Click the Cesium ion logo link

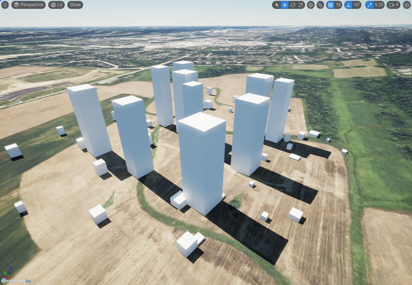(x=15, y=281)
